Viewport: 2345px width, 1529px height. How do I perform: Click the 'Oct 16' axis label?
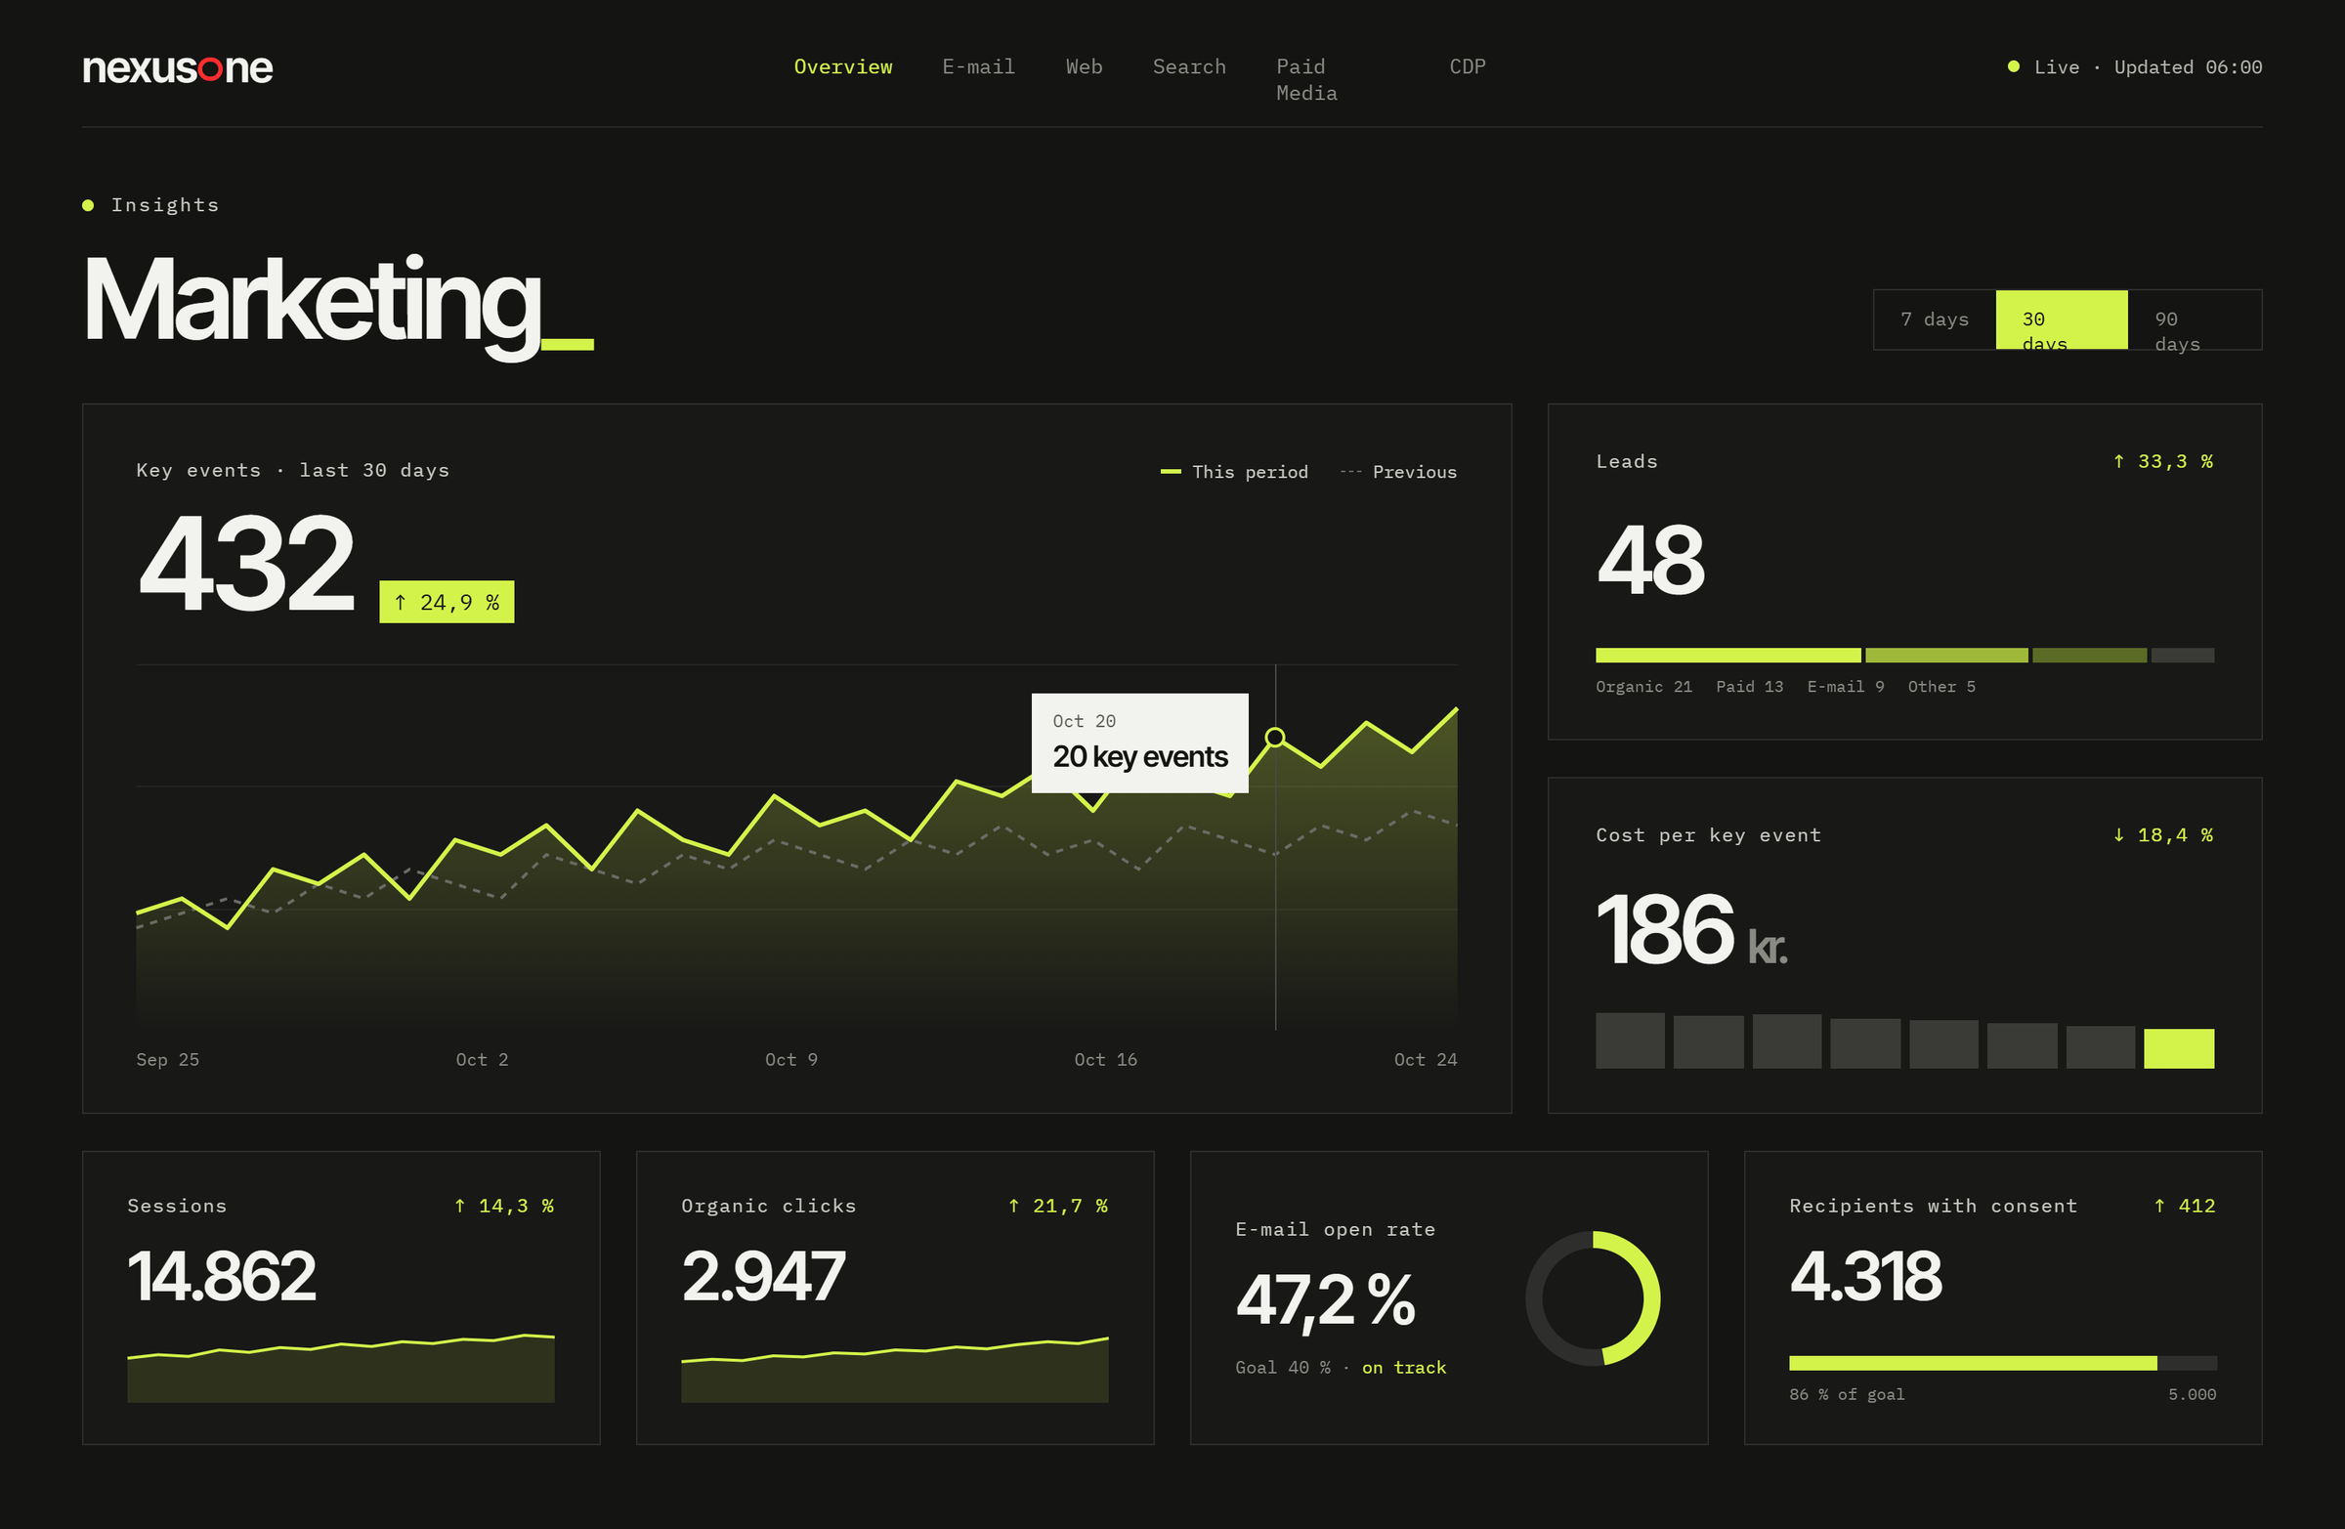[1104, 1059]
